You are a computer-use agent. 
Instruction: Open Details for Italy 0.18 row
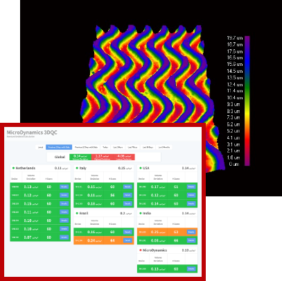(x=127, y=203)
